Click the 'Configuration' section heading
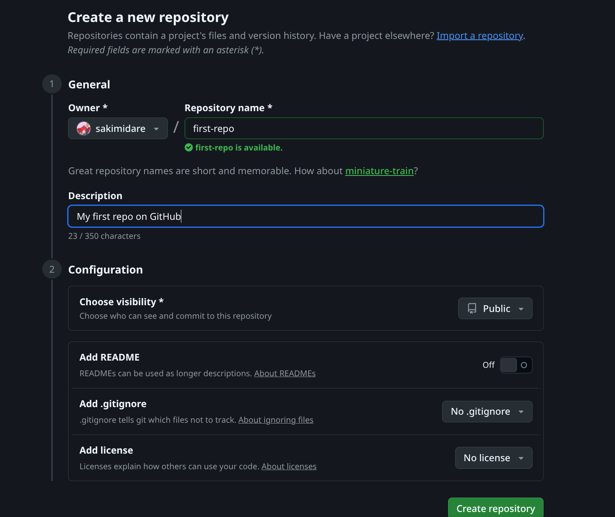The width and height of the screenshot is (615, 517). point(106,270)
